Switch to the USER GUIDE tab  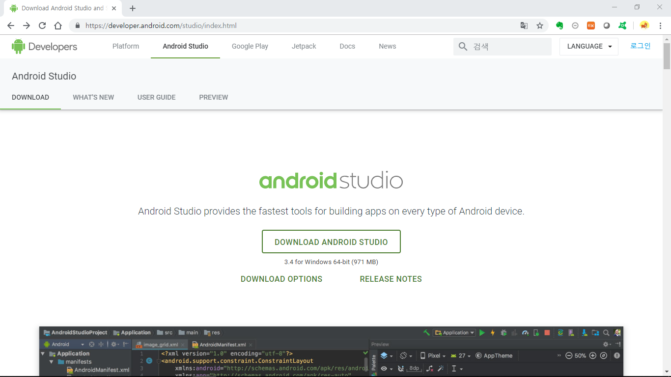click(157, 97)
